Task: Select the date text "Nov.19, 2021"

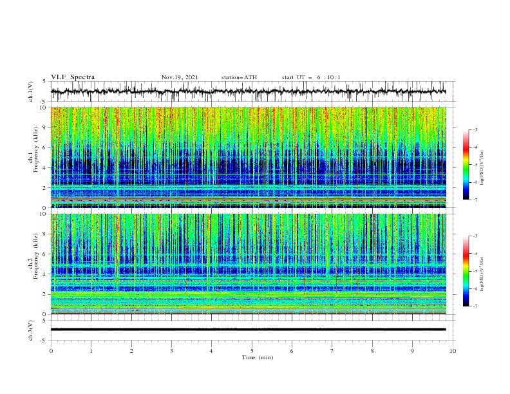Action: 180,77
